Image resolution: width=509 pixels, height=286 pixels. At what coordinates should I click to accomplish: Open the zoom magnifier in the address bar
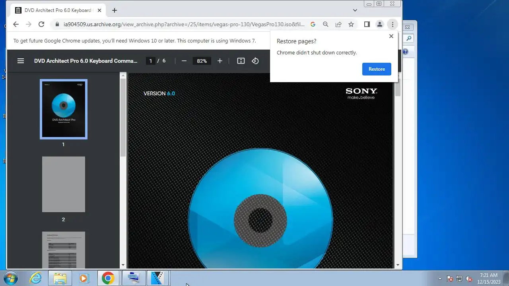(326, 24)
